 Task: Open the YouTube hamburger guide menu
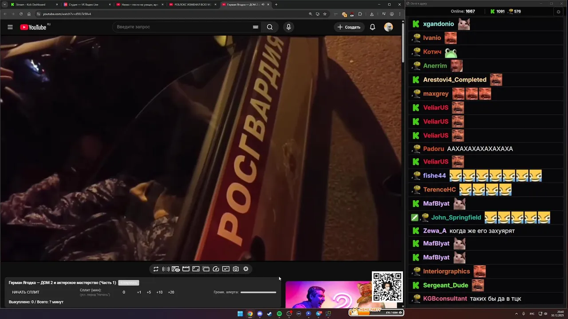10,27
